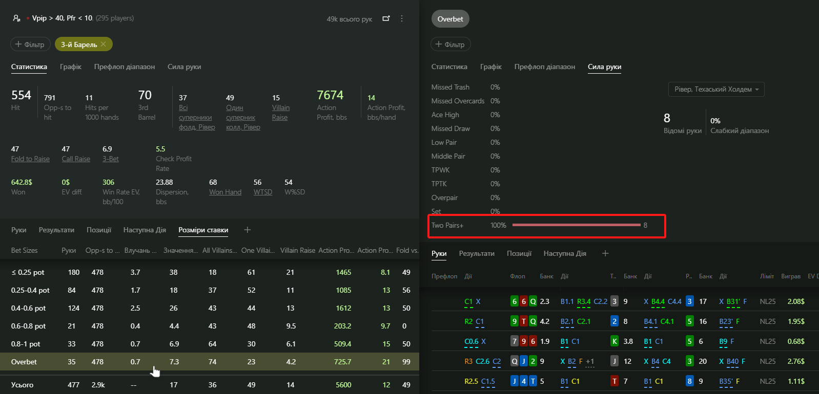Click the player group icon beside Vpip filter

click(16, 18)
